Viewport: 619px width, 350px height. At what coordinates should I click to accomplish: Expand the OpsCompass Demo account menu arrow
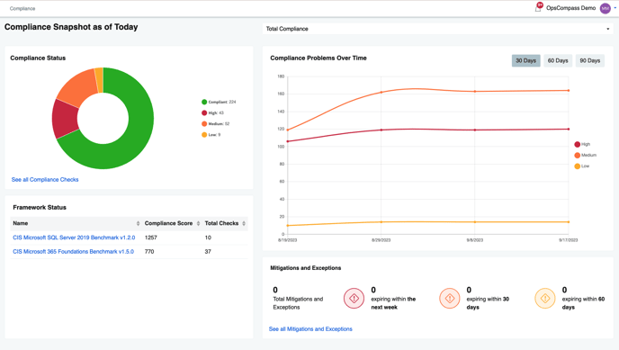click(615, 7)
